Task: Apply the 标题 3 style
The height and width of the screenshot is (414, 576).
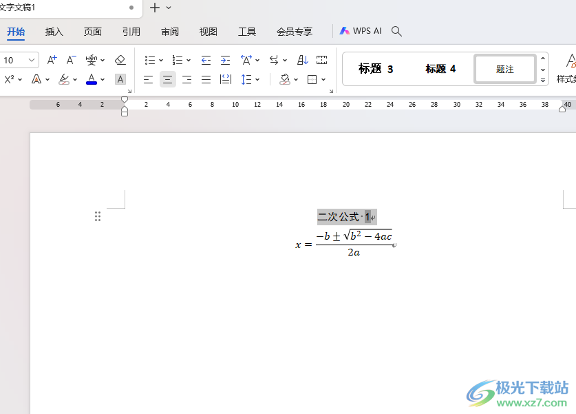Action: (376, 69)
